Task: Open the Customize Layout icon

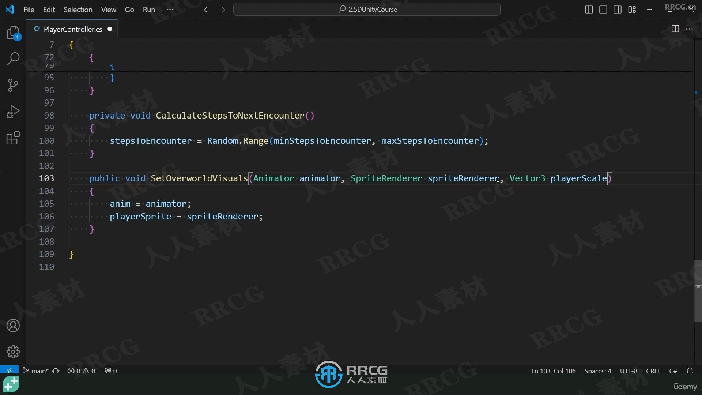Action: [632, 10]
